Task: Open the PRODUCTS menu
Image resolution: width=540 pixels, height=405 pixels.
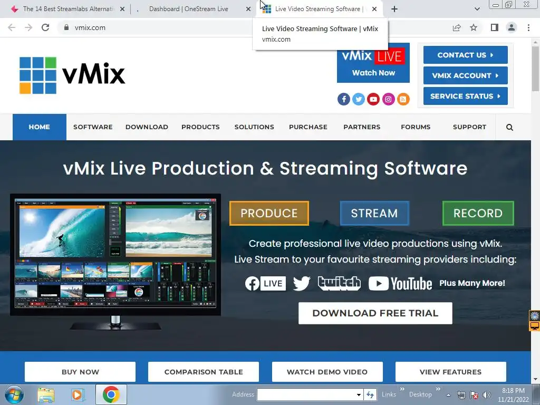Action: click(x=200, y=127)
